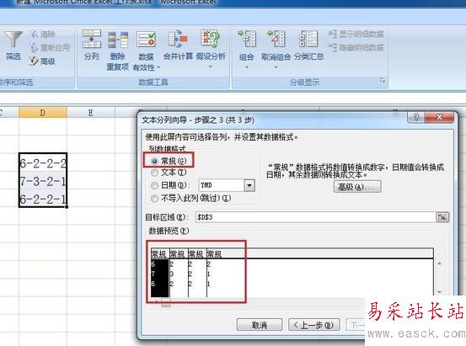Click the Advanced (高级) button in wizard

357,187
